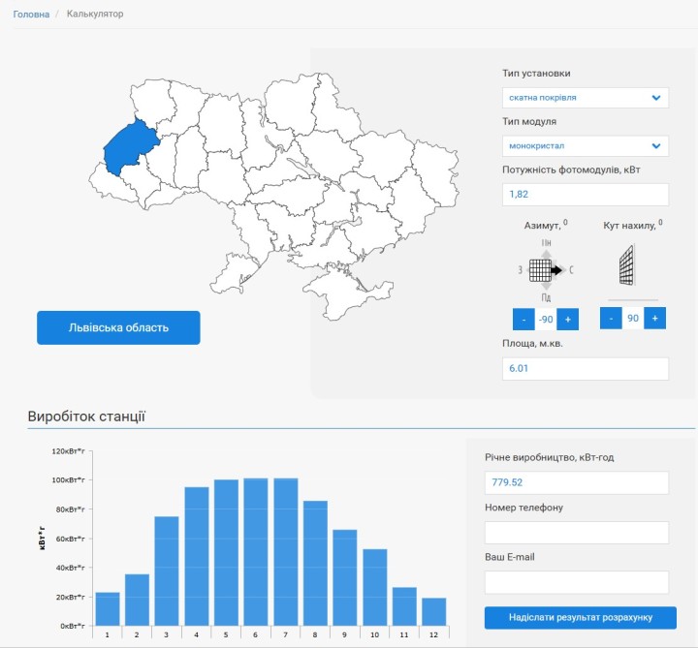Click the Тип установки label

[x=536, y=74]
